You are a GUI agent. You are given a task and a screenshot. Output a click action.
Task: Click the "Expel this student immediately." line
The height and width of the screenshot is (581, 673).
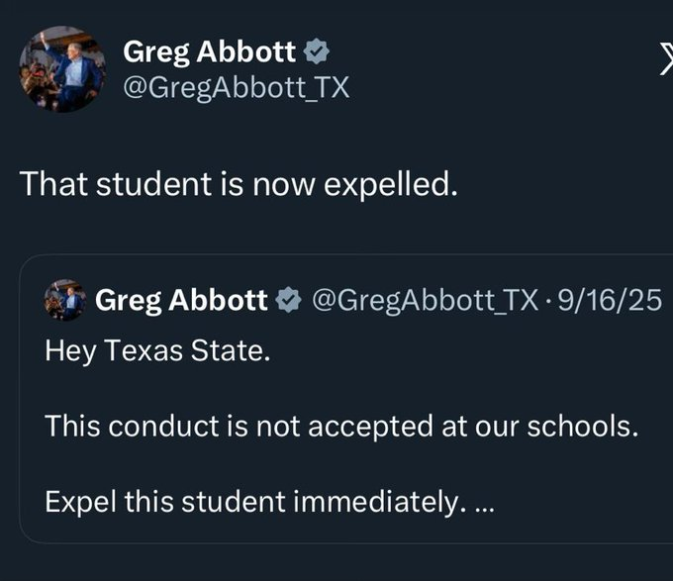254,502
